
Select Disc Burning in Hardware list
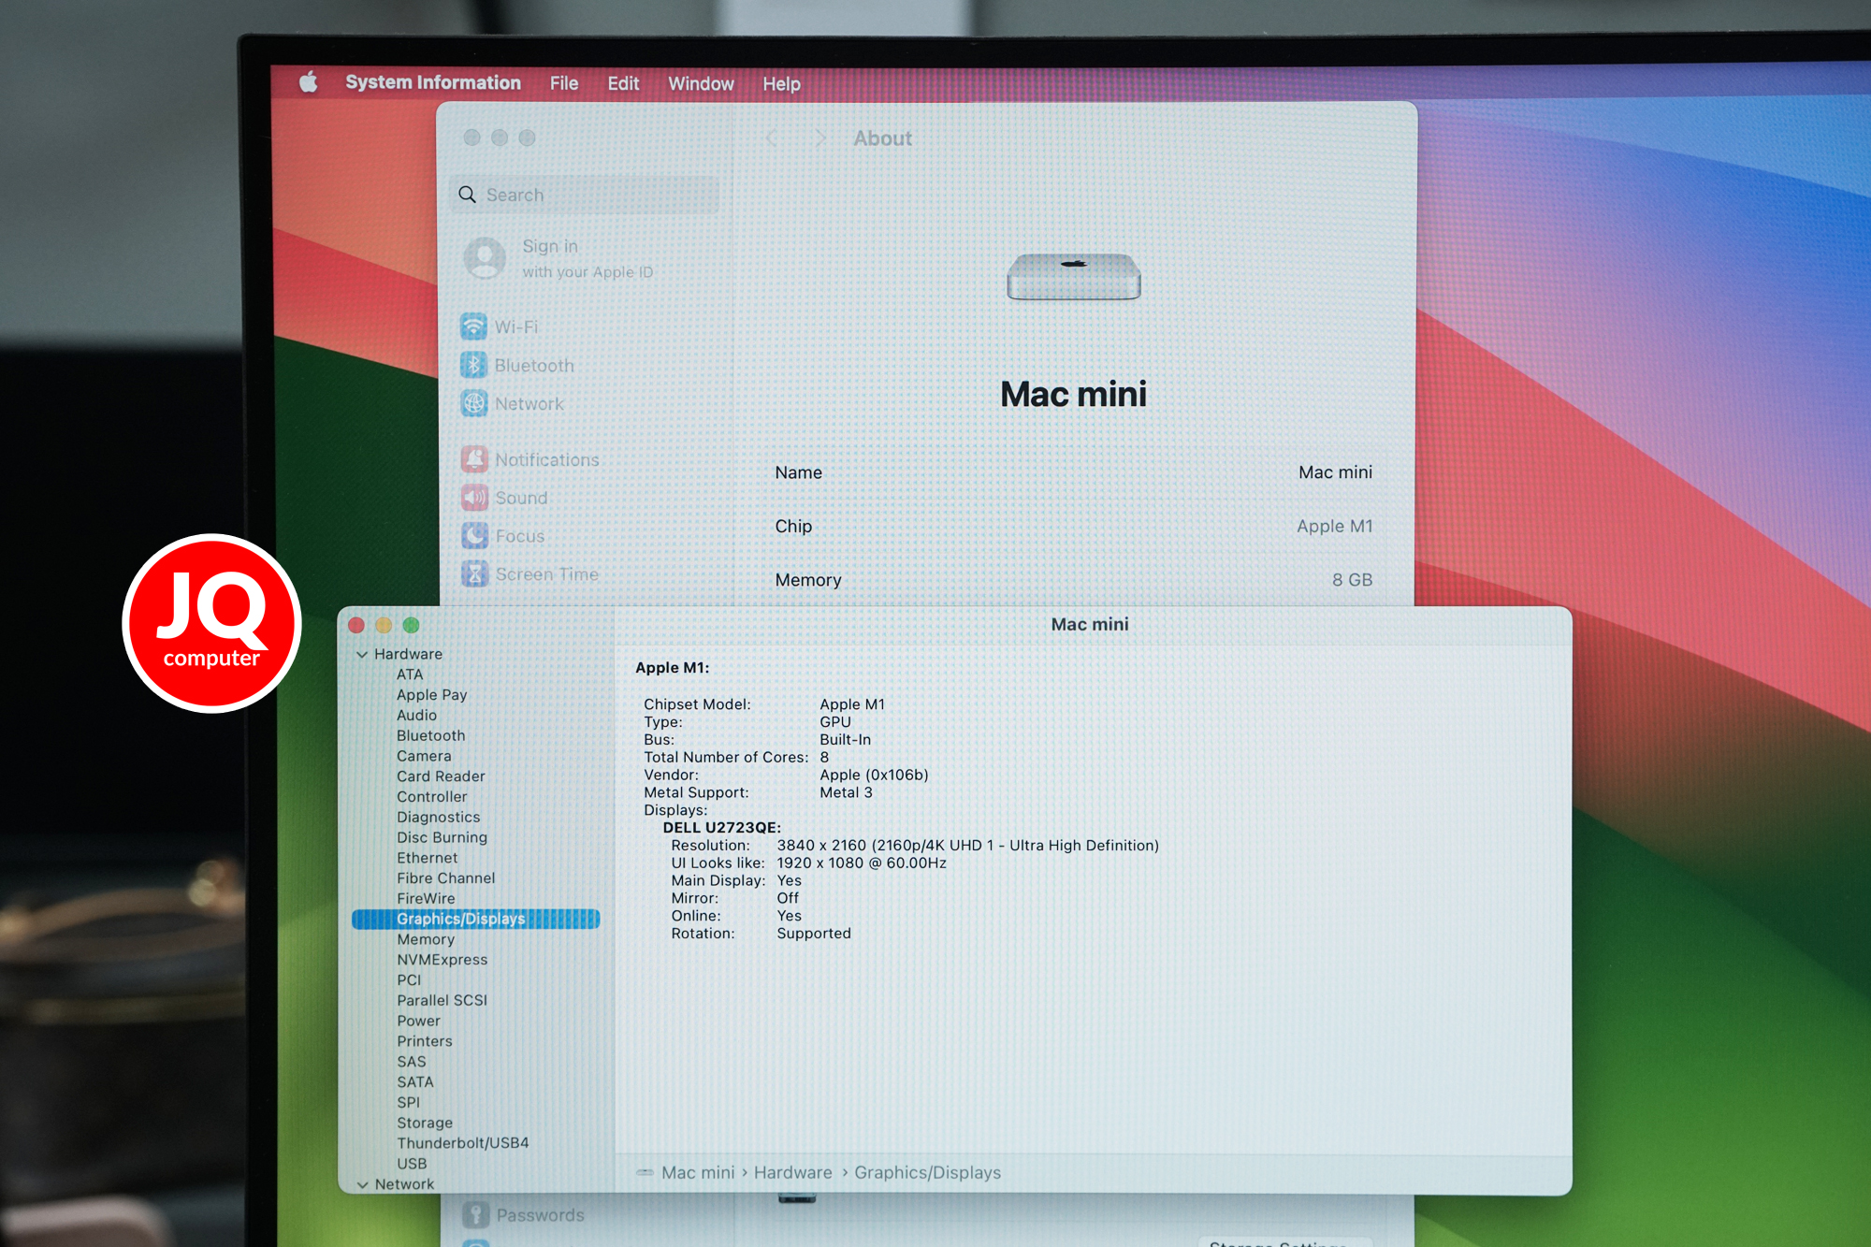pyautogui.click(x=442, y=837)
